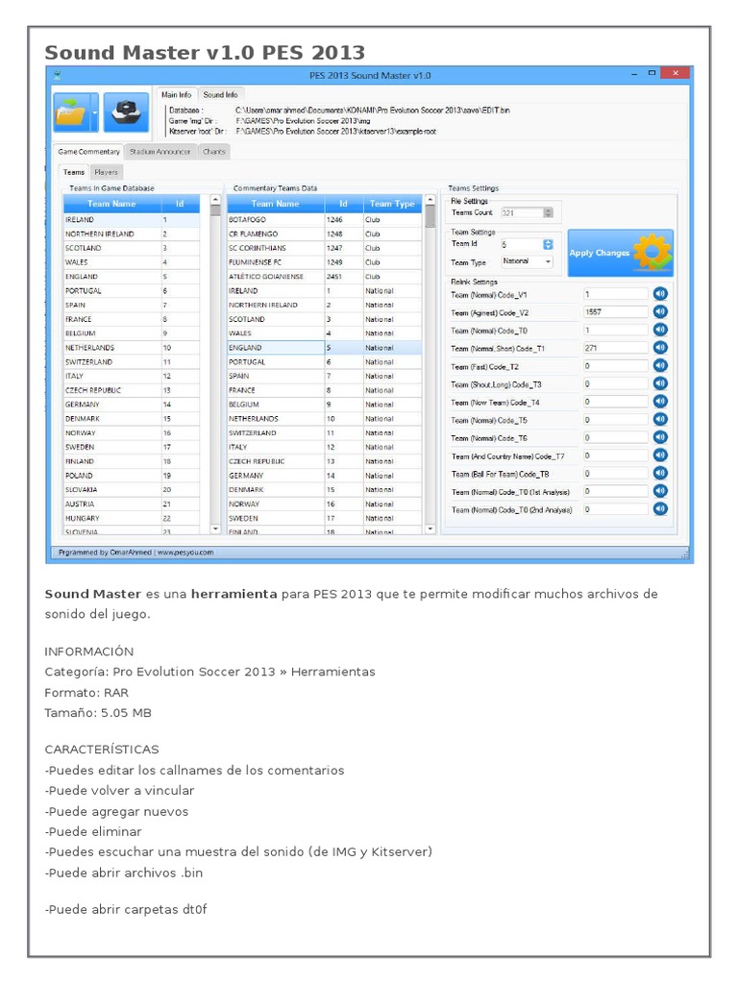The height and width of the screenshot is (984, 738).
Task: Play sound for Code_T0 (2nd Analysis)
Action: click(660, 509)
